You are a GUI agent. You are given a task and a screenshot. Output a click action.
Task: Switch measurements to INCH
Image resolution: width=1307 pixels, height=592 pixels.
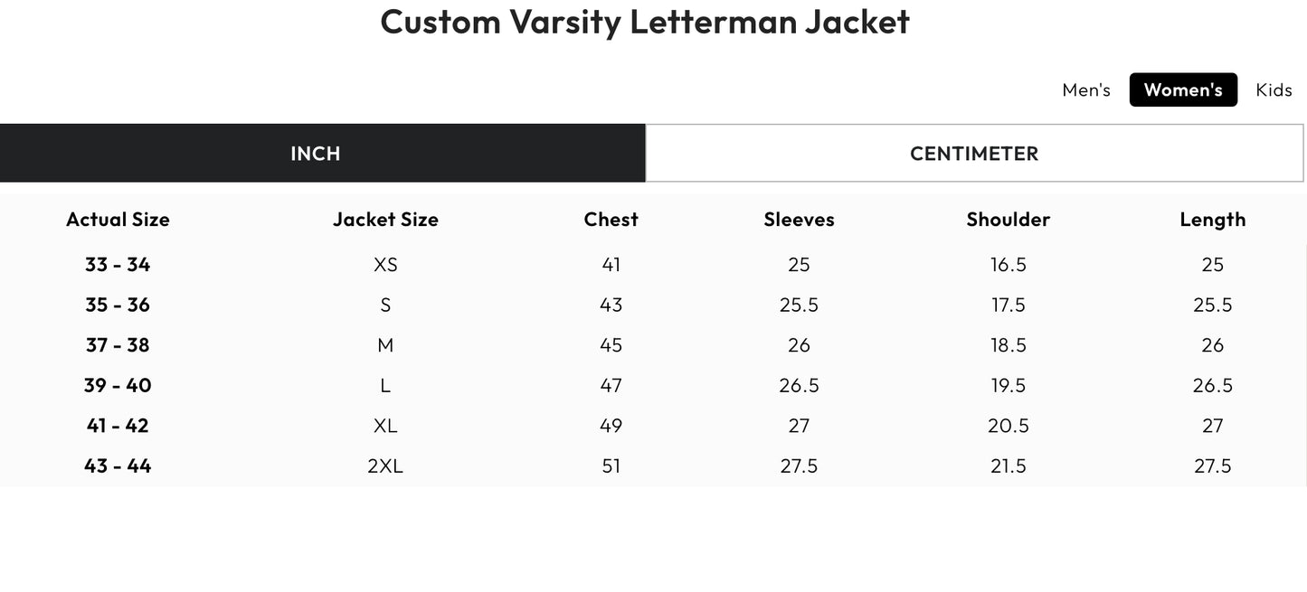[315, 152]
